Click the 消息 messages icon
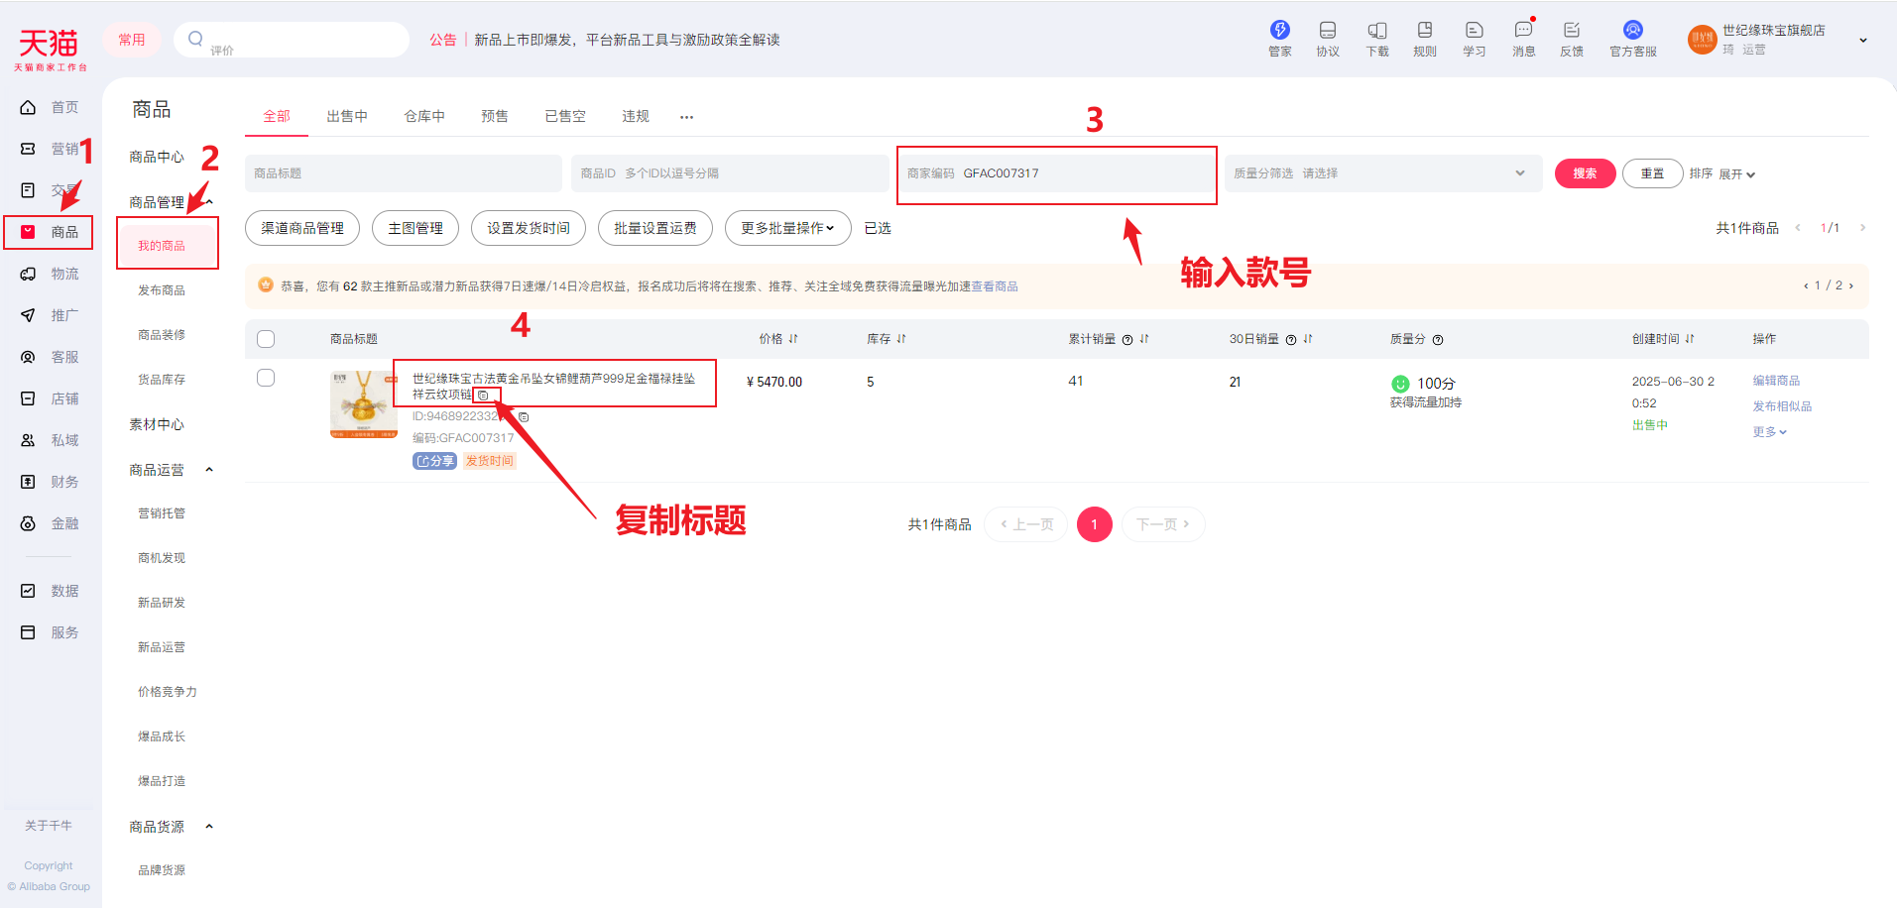Viewport: 1897px width, 908px height. pos(1523,31)
